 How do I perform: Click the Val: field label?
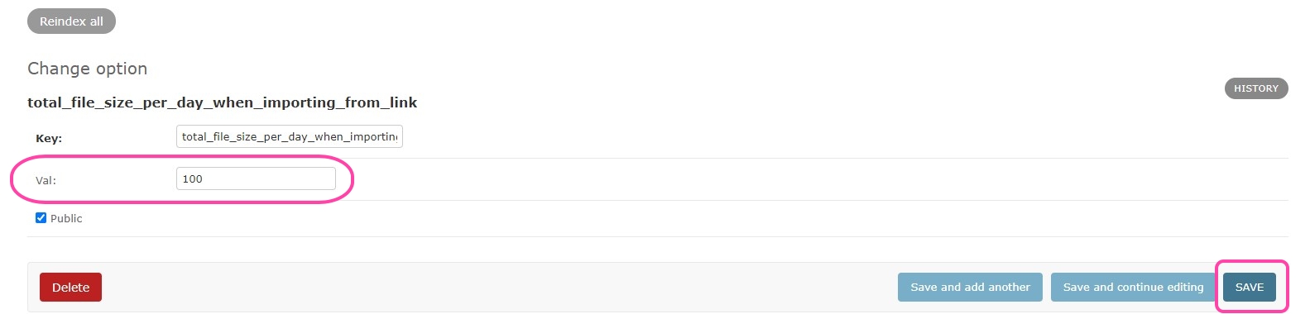[x=46, y=180]
